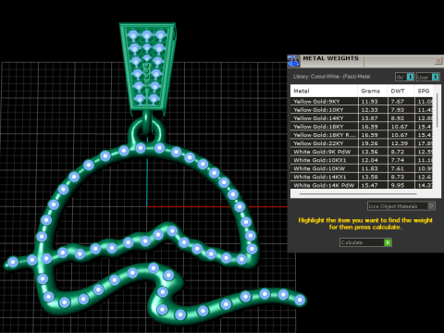Screen dimensions: 444x333
Task: Click the green Calculate arrow icon
Action: coord(388,242)
